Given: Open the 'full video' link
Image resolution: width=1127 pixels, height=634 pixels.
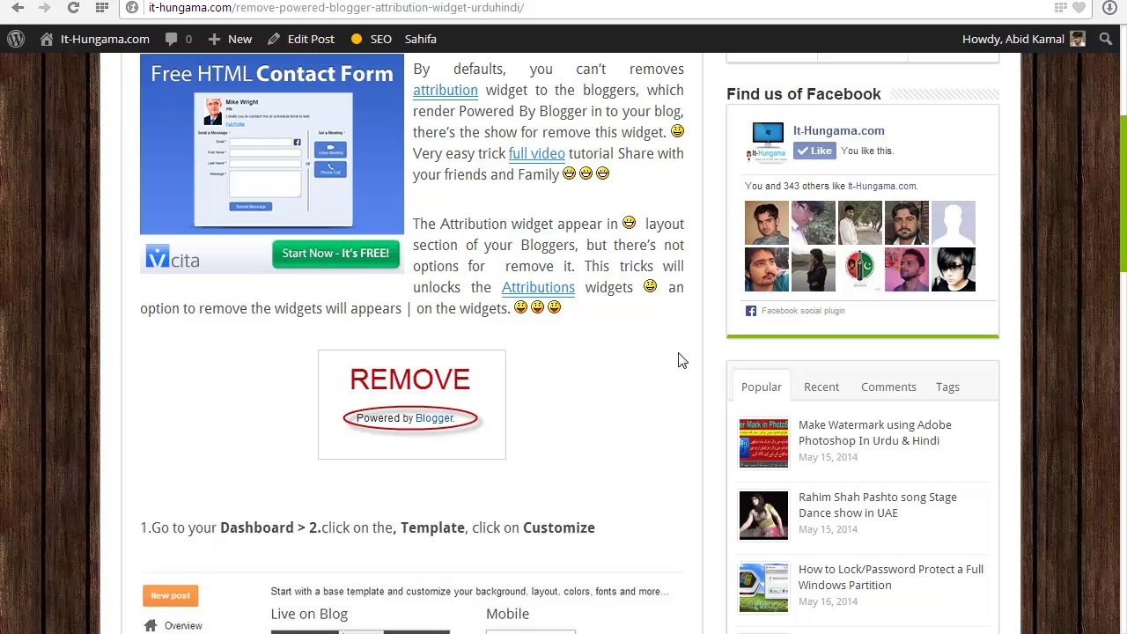Looking at the screenshot, I should pos(537,154).
